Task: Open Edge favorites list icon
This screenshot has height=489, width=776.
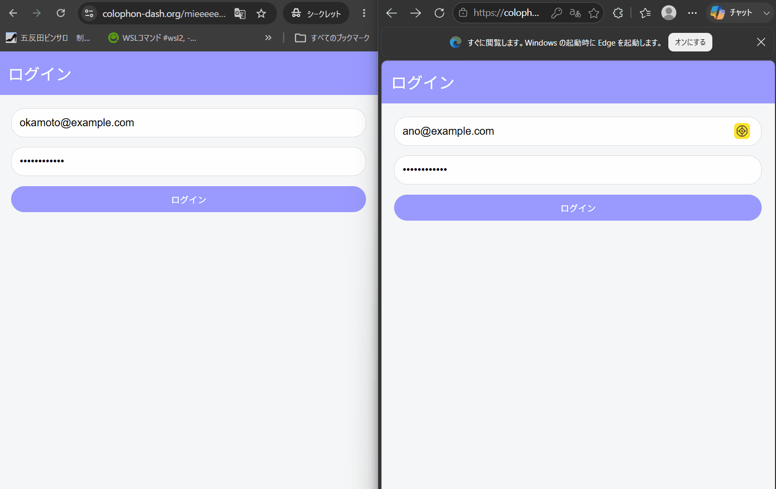Action: click(x=645, y=13)
